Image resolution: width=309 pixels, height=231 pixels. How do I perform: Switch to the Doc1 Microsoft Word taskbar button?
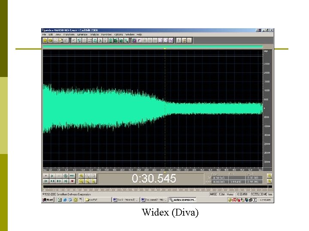tap(126, 200)
